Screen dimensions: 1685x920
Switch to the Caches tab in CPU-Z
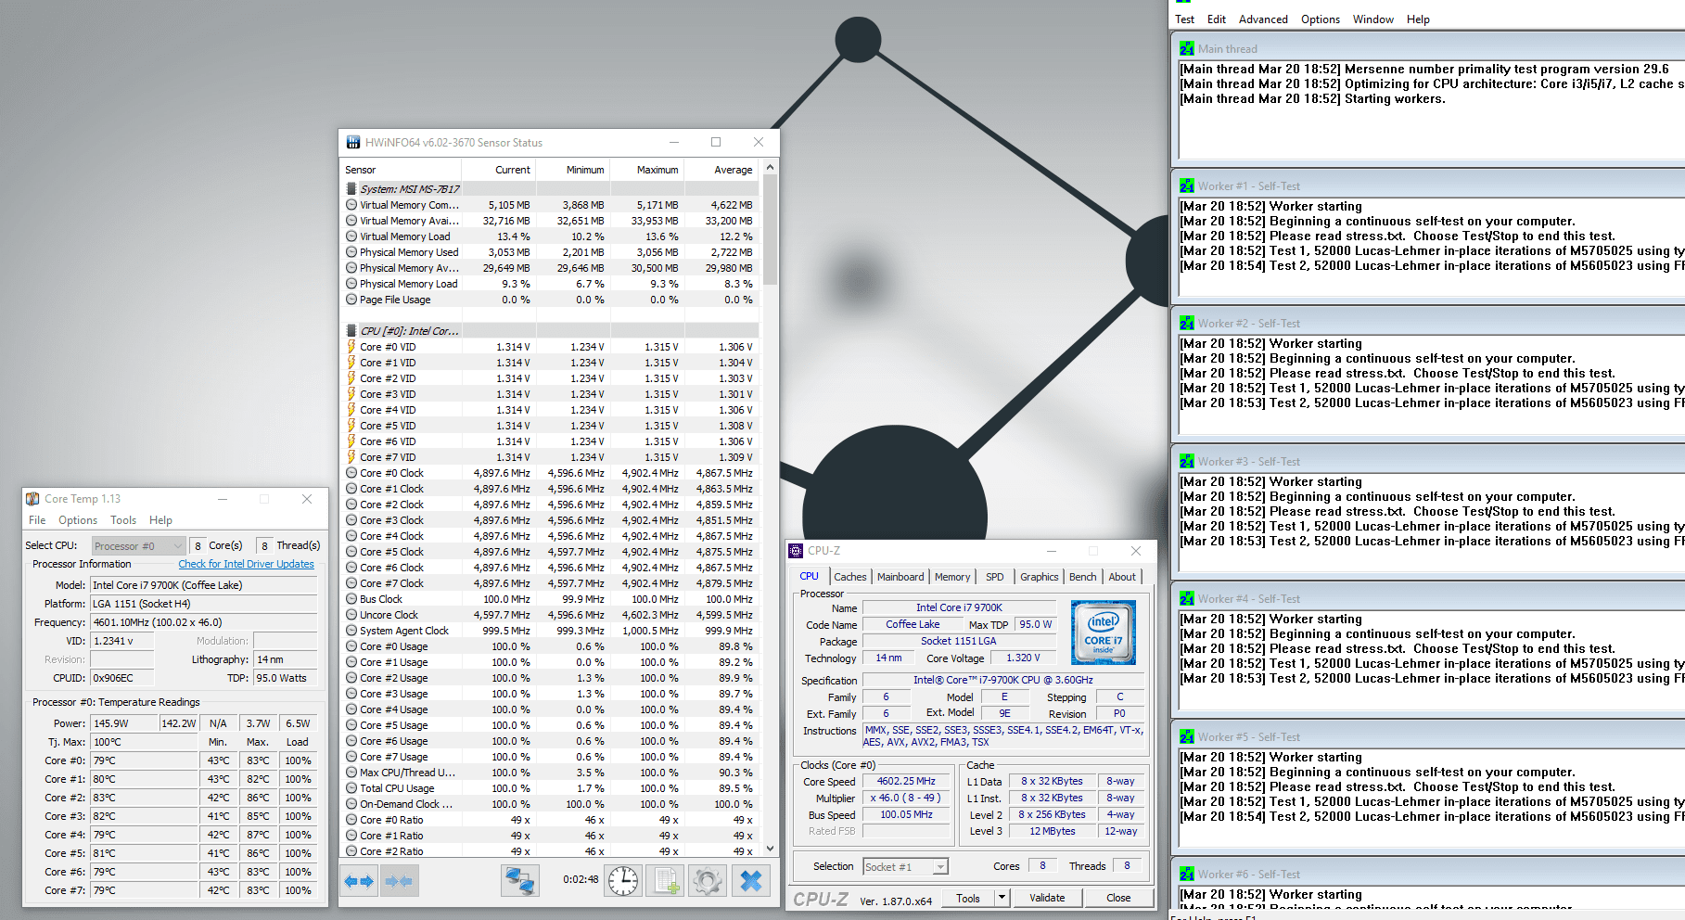(850, 577)
